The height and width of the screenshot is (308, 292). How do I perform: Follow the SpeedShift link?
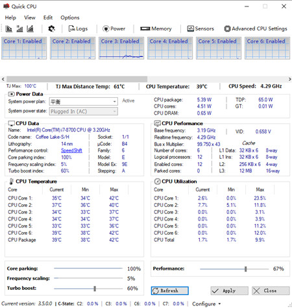click(71, 150)
